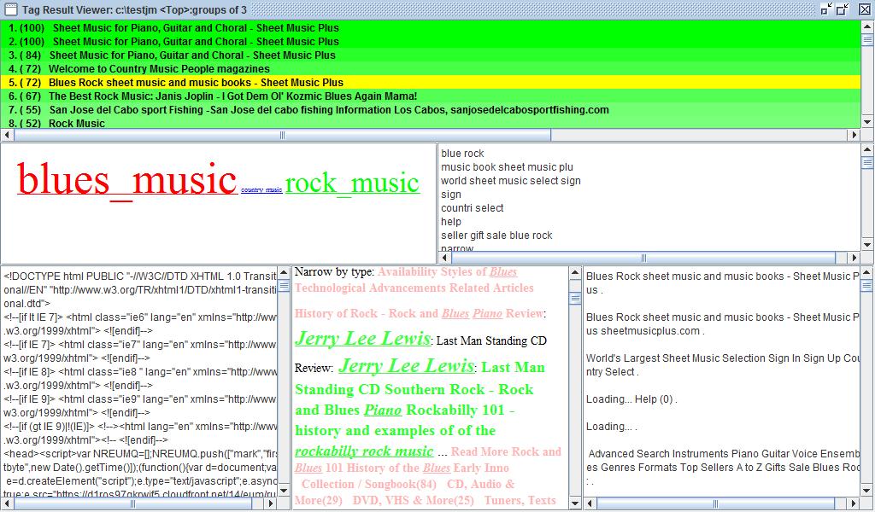Click the underlined 'Blues' in 'Styles of Blues'
875x512 pixels.
pyautogui.click(x=502, y=272)
